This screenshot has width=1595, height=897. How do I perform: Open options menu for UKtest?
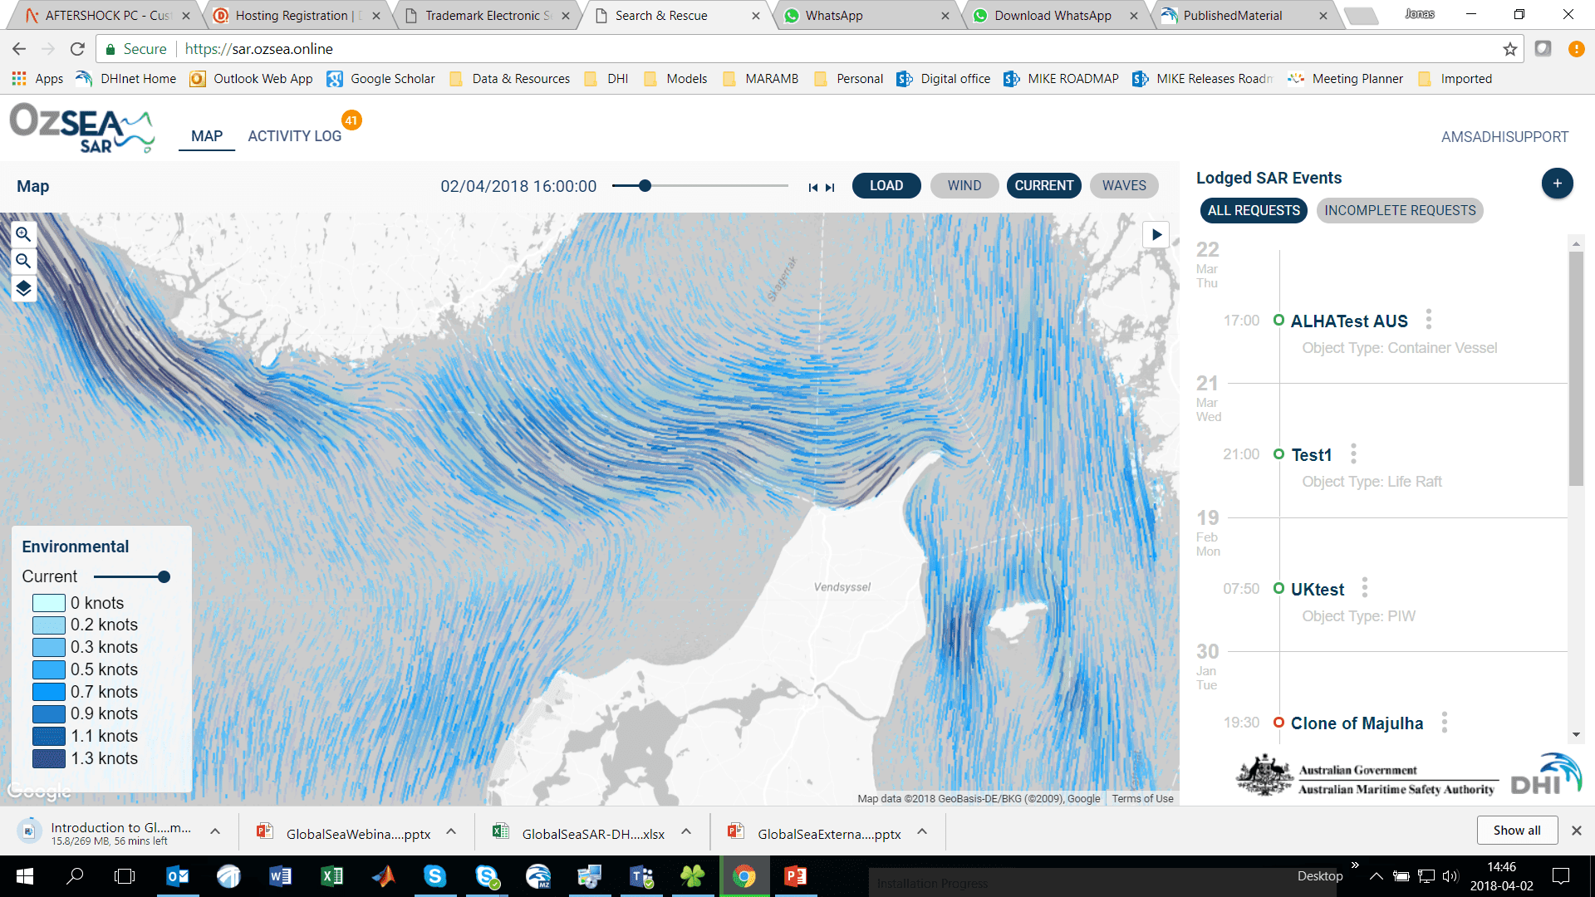click(1365, 588)
